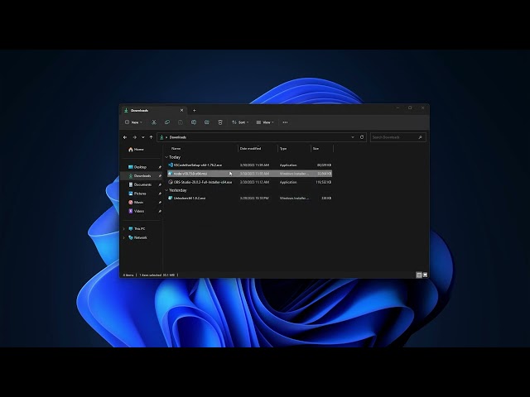Minimize the File Explorer window

pos(397,108)
